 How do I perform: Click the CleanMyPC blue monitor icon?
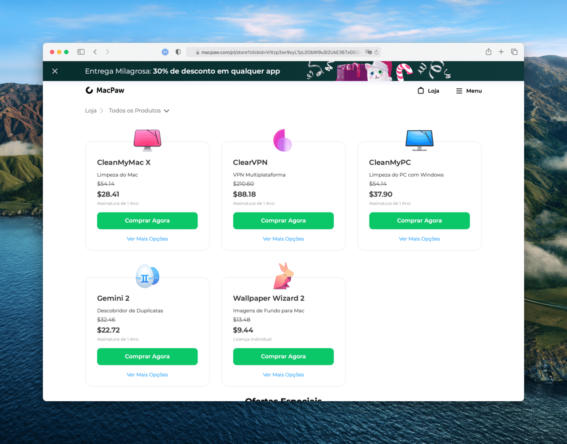pyautogui.click(x=419, y=139)
